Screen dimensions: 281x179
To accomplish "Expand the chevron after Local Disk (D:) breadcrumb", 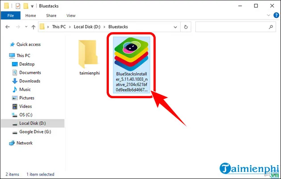I will pyautogui.click(x=104, y=27).
